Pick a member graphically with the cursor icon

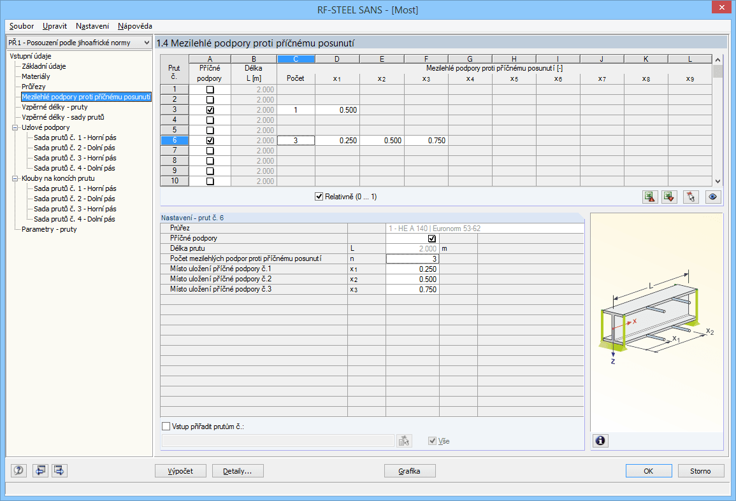[x=691, y=197]
